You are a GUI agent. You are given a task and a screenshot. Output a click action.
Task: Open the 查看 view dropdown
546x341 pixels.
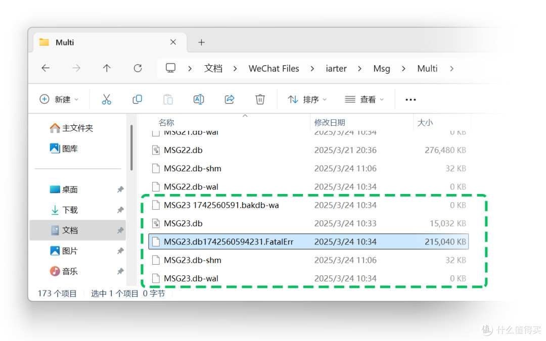point(365,100)
